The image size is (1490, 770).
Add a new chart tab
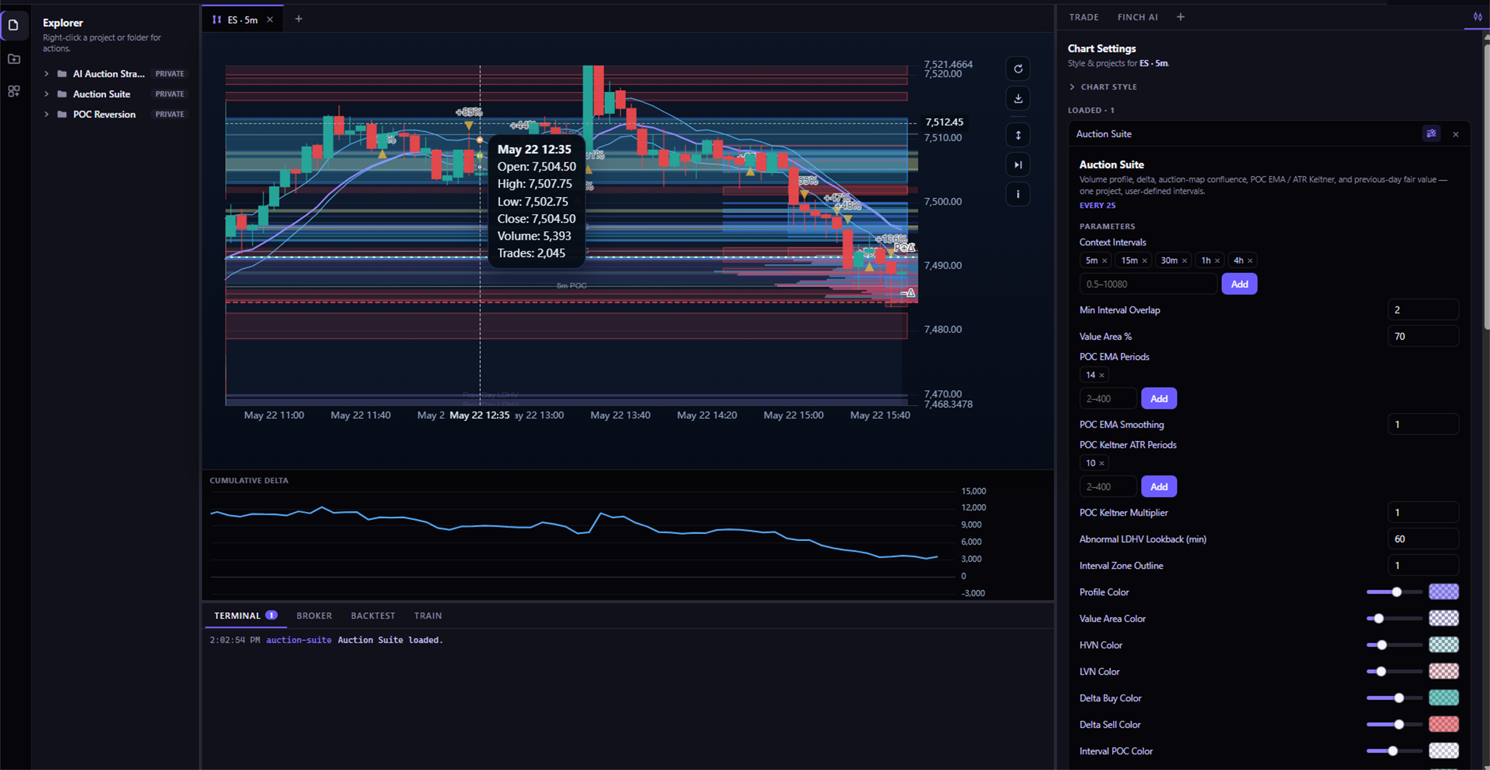tap(298, 19)
